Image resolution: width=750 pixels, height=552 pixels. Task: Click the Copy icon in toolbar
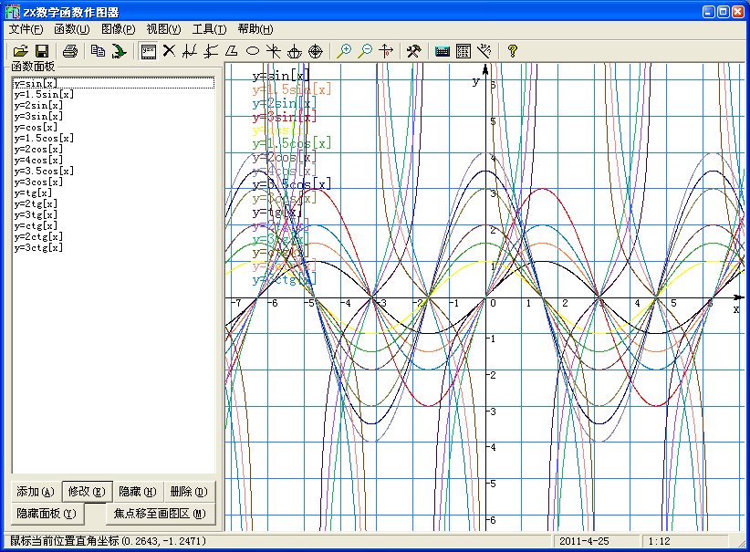tap(98, 51)
